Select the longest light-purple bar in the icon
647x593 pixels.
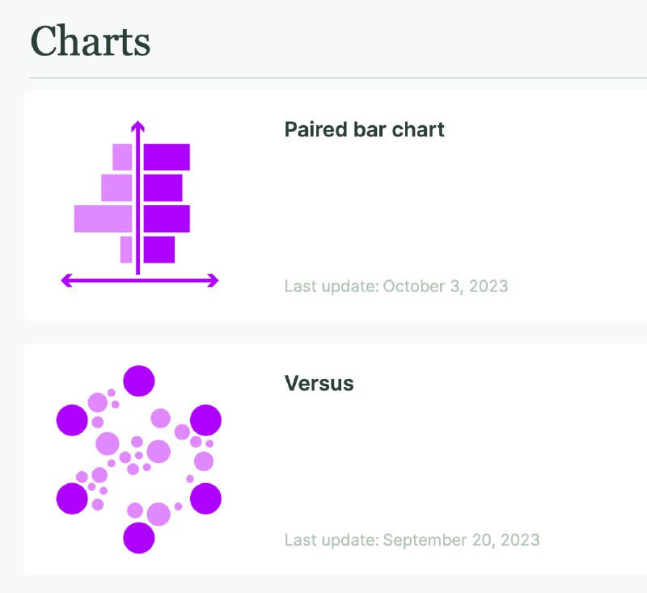tap(104, 219)
